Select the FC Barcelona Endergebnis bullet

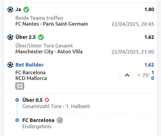(17, 120)
